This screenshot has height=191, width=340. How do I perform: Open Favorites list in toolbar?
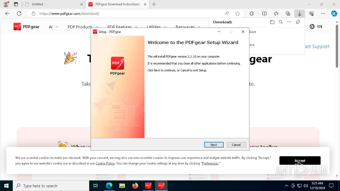[276, 14]
